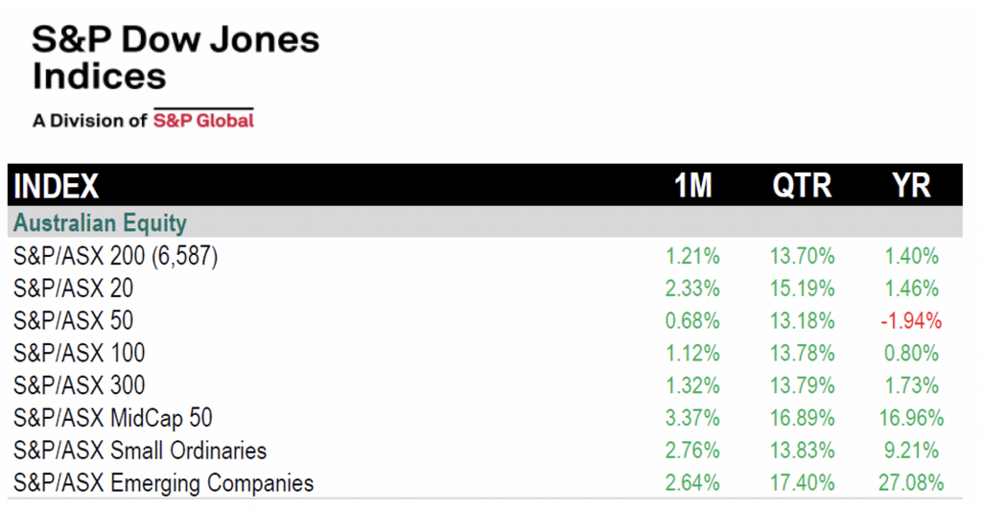Select the S&P/ASX Emerging Companies row label
This screenshot has height=510, width=982.
163,484
